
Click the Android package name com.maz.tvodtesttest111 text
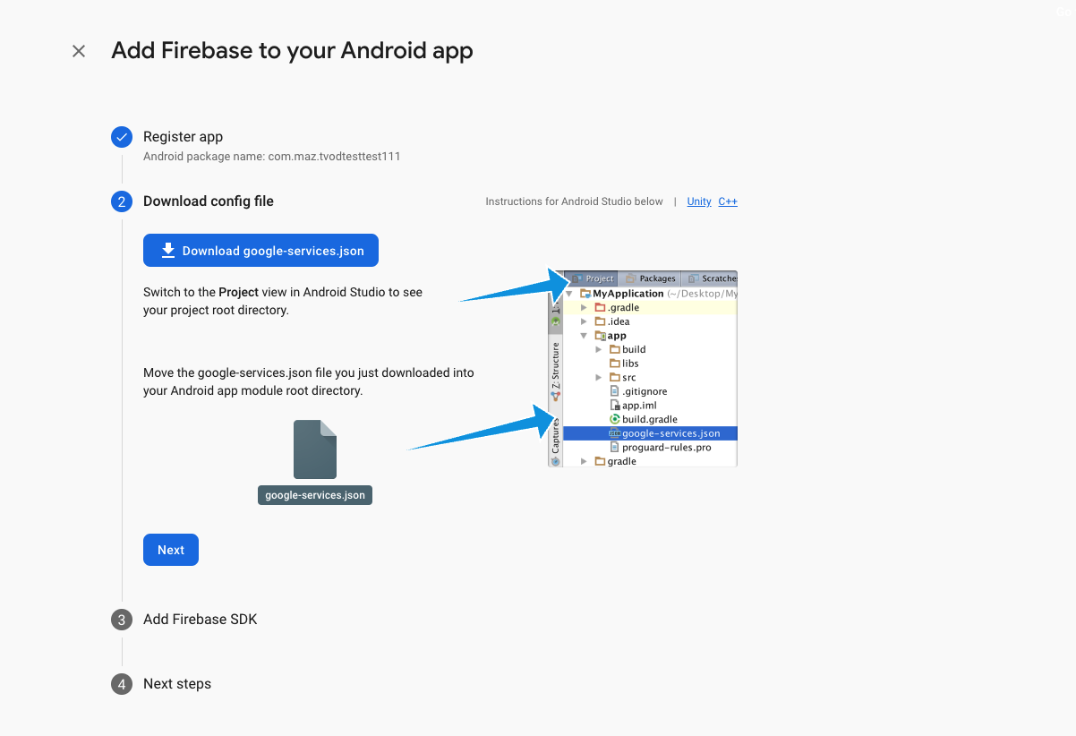[272, 157]
